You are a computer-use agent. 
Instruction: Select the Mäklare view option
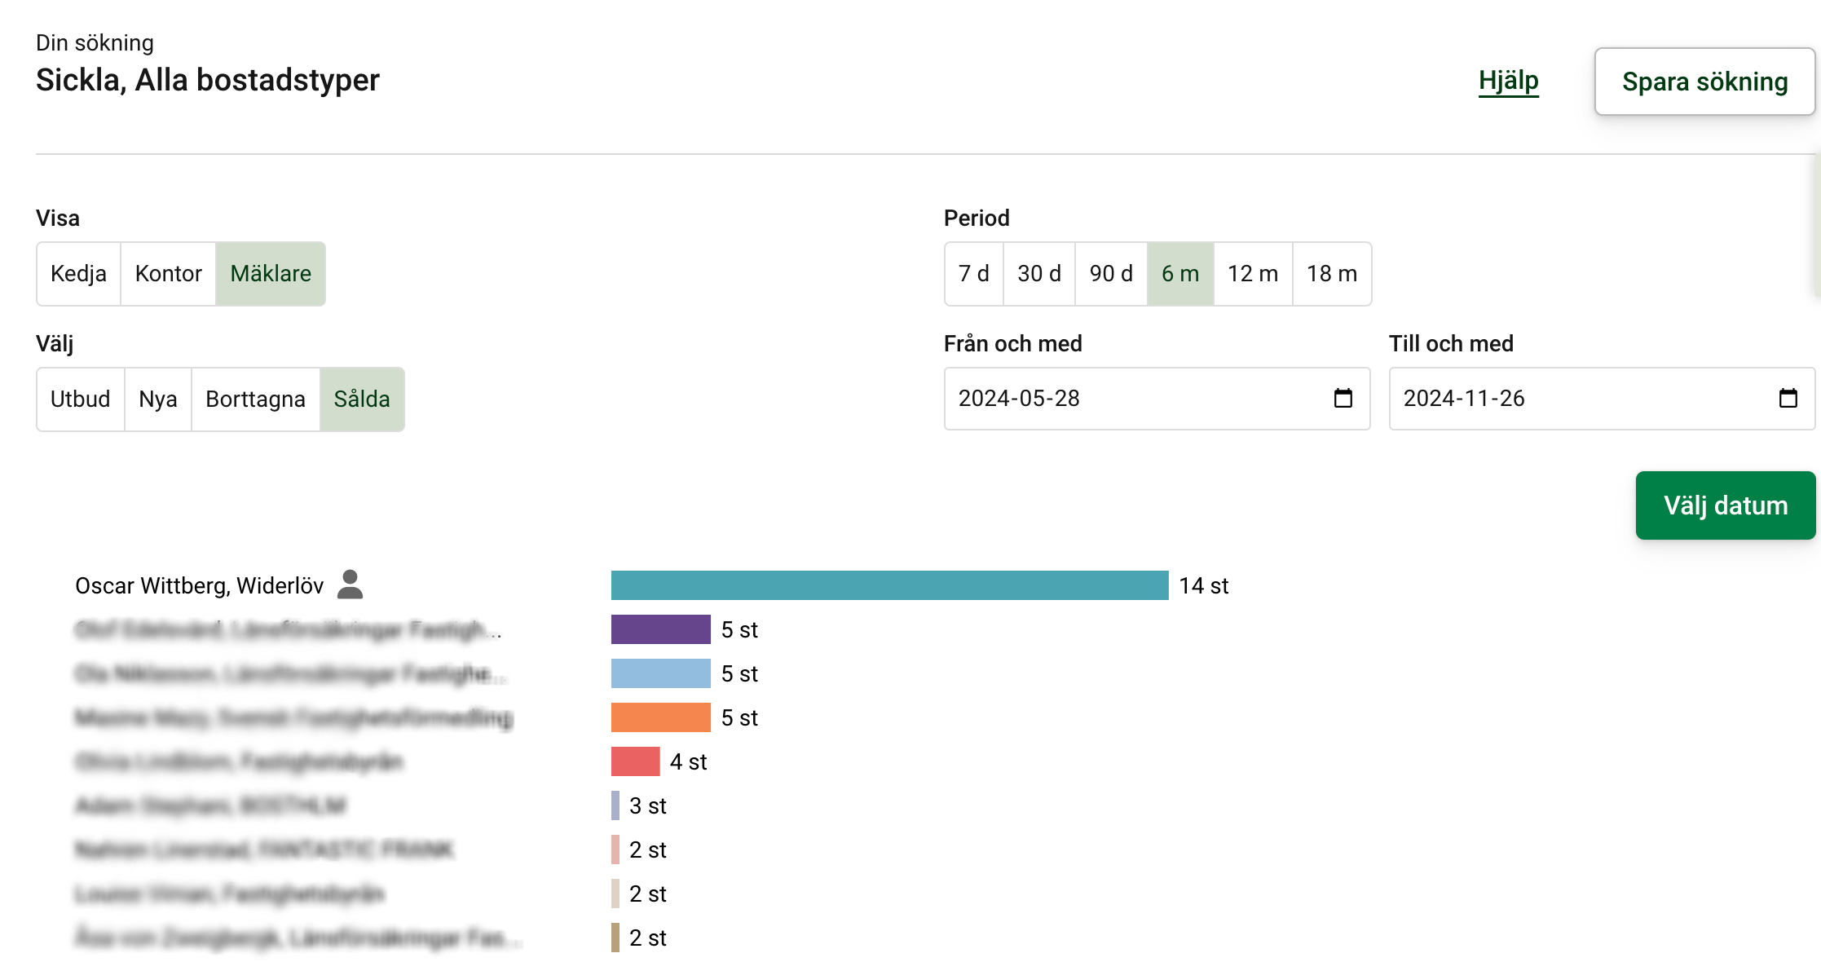(x=271, y=274)
